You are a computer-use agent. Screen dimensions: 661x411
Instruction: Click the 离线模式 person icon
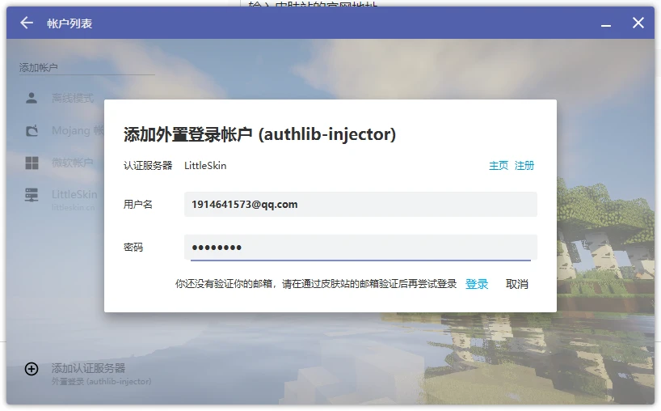(x=32, y=98)
